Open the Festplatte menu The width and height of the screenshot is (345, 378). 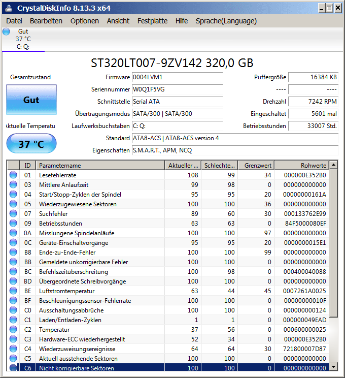click(x=152, y=21)
